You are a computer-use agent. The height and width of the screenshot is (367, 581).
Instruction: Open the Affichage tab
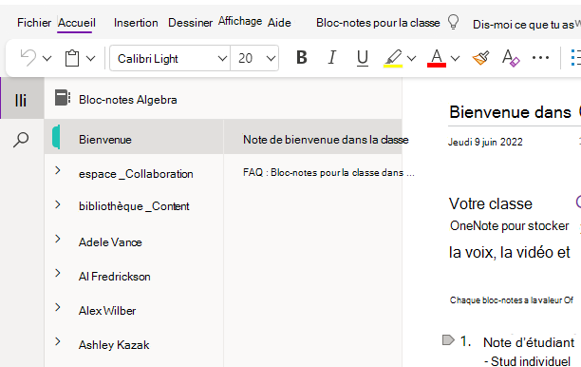(x=240, y=21)
